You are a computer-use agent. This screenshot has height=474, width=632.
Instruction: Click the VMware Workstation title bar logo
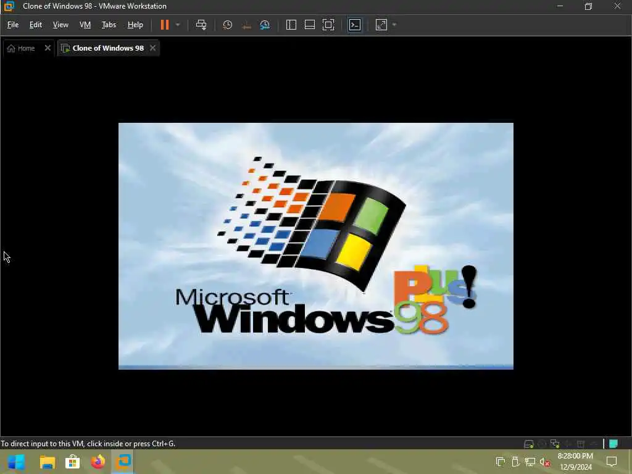(x=9, y=6)
